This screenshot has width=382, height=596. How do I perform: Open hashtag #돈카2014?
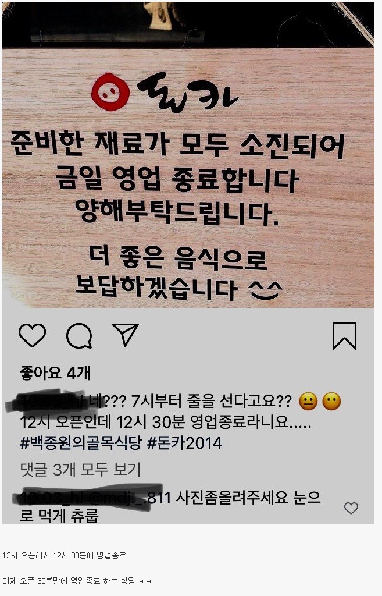click(184, 443)
